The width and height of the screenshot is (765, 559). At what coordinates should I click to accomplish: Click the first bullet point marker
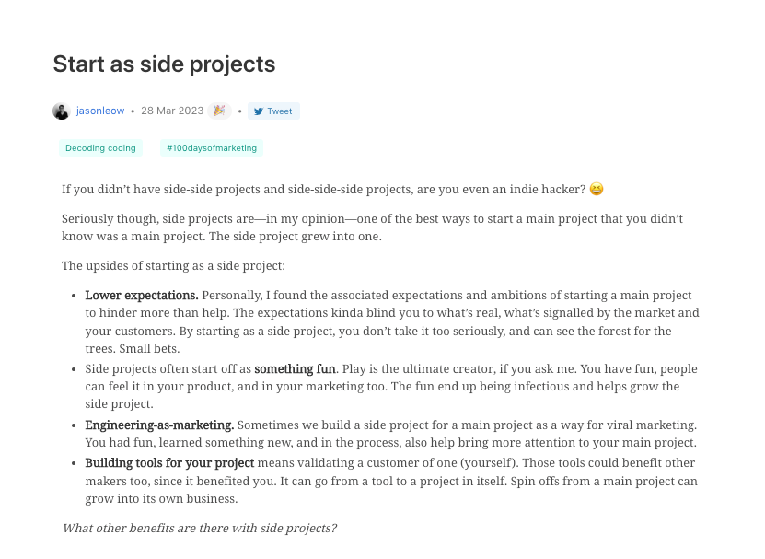click(x=74, y=297)
